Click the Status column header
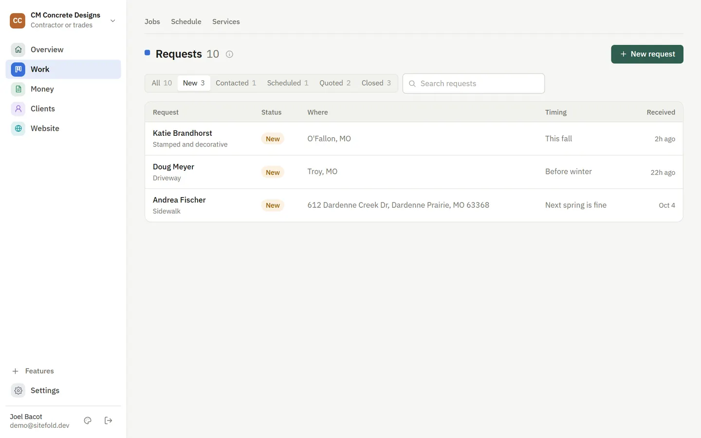 pyautogui.click(x=271, y=112)
